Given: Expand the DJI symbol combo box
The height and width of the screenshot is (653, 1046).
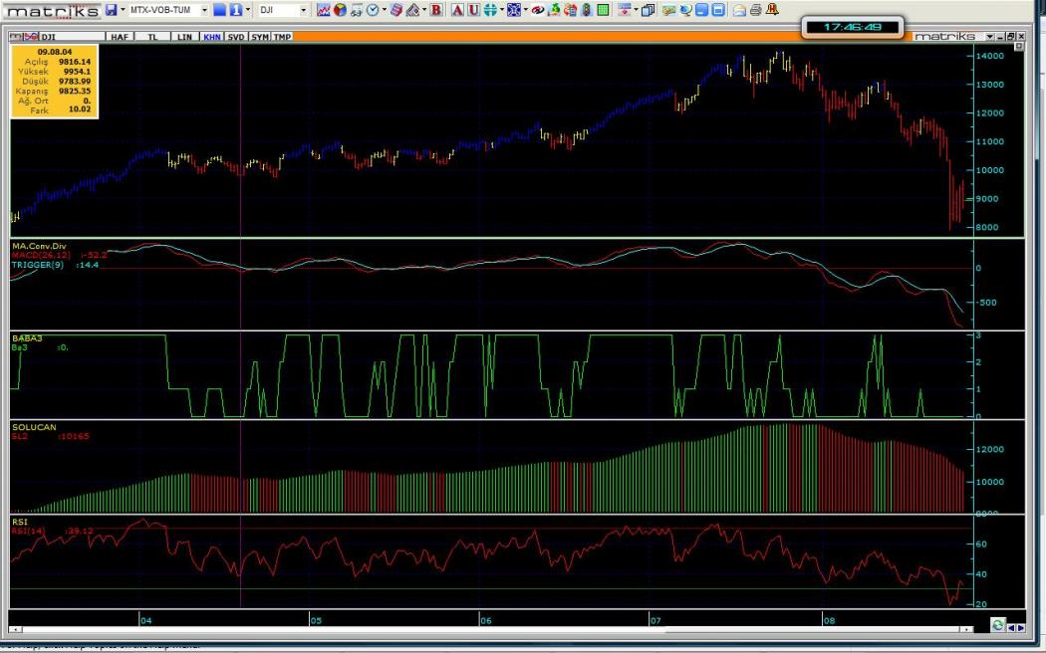Looking at the screenshot, I should [x=304, y=10].
